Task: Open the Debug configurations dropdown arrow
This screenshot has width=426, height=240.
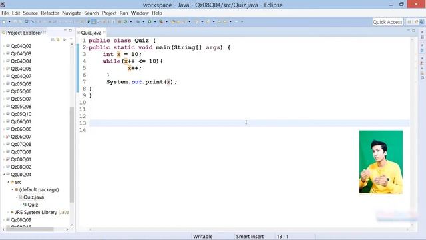Action: (143, 22)
